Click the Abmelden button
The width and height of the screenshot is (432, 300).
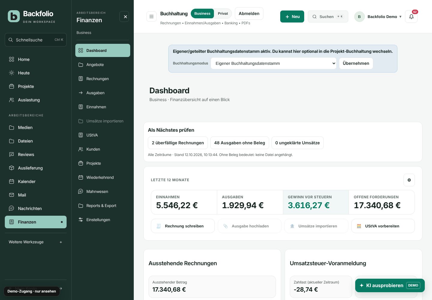point(249,13)
